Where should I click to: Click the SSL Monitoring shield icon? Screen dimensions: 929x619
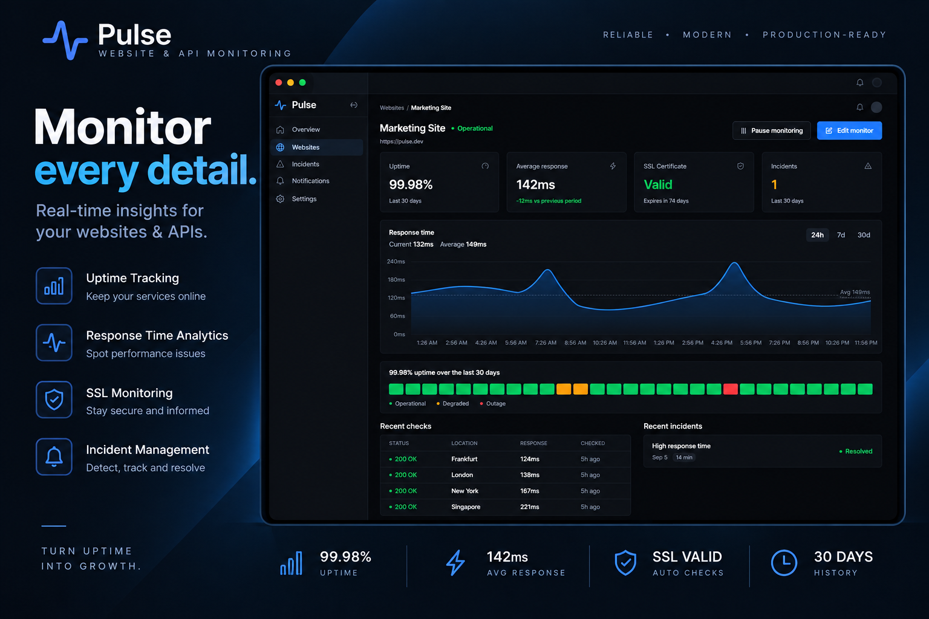54,400
